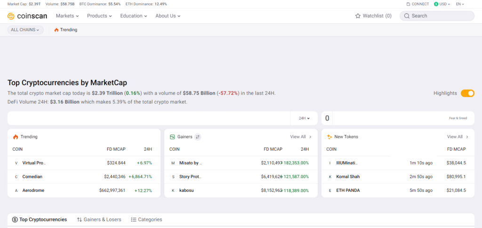482x228 pixels.
Task: Click the Misato coin avatar
Action: [173, 163]
